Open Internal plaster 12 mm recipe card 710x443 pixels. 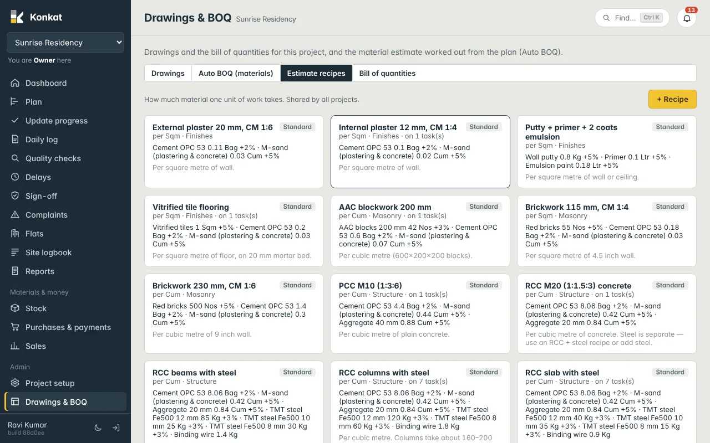click(420, 152)
